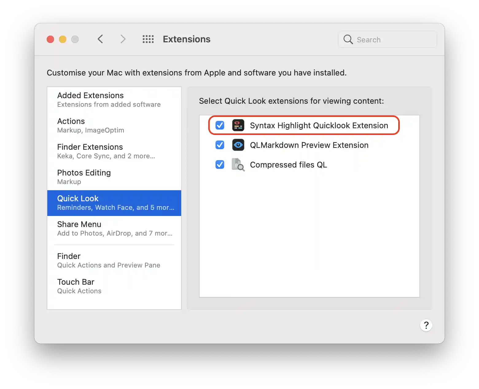Toggle the Compressed files QL checkbox
479x389 pixels.
coord(220,165)
